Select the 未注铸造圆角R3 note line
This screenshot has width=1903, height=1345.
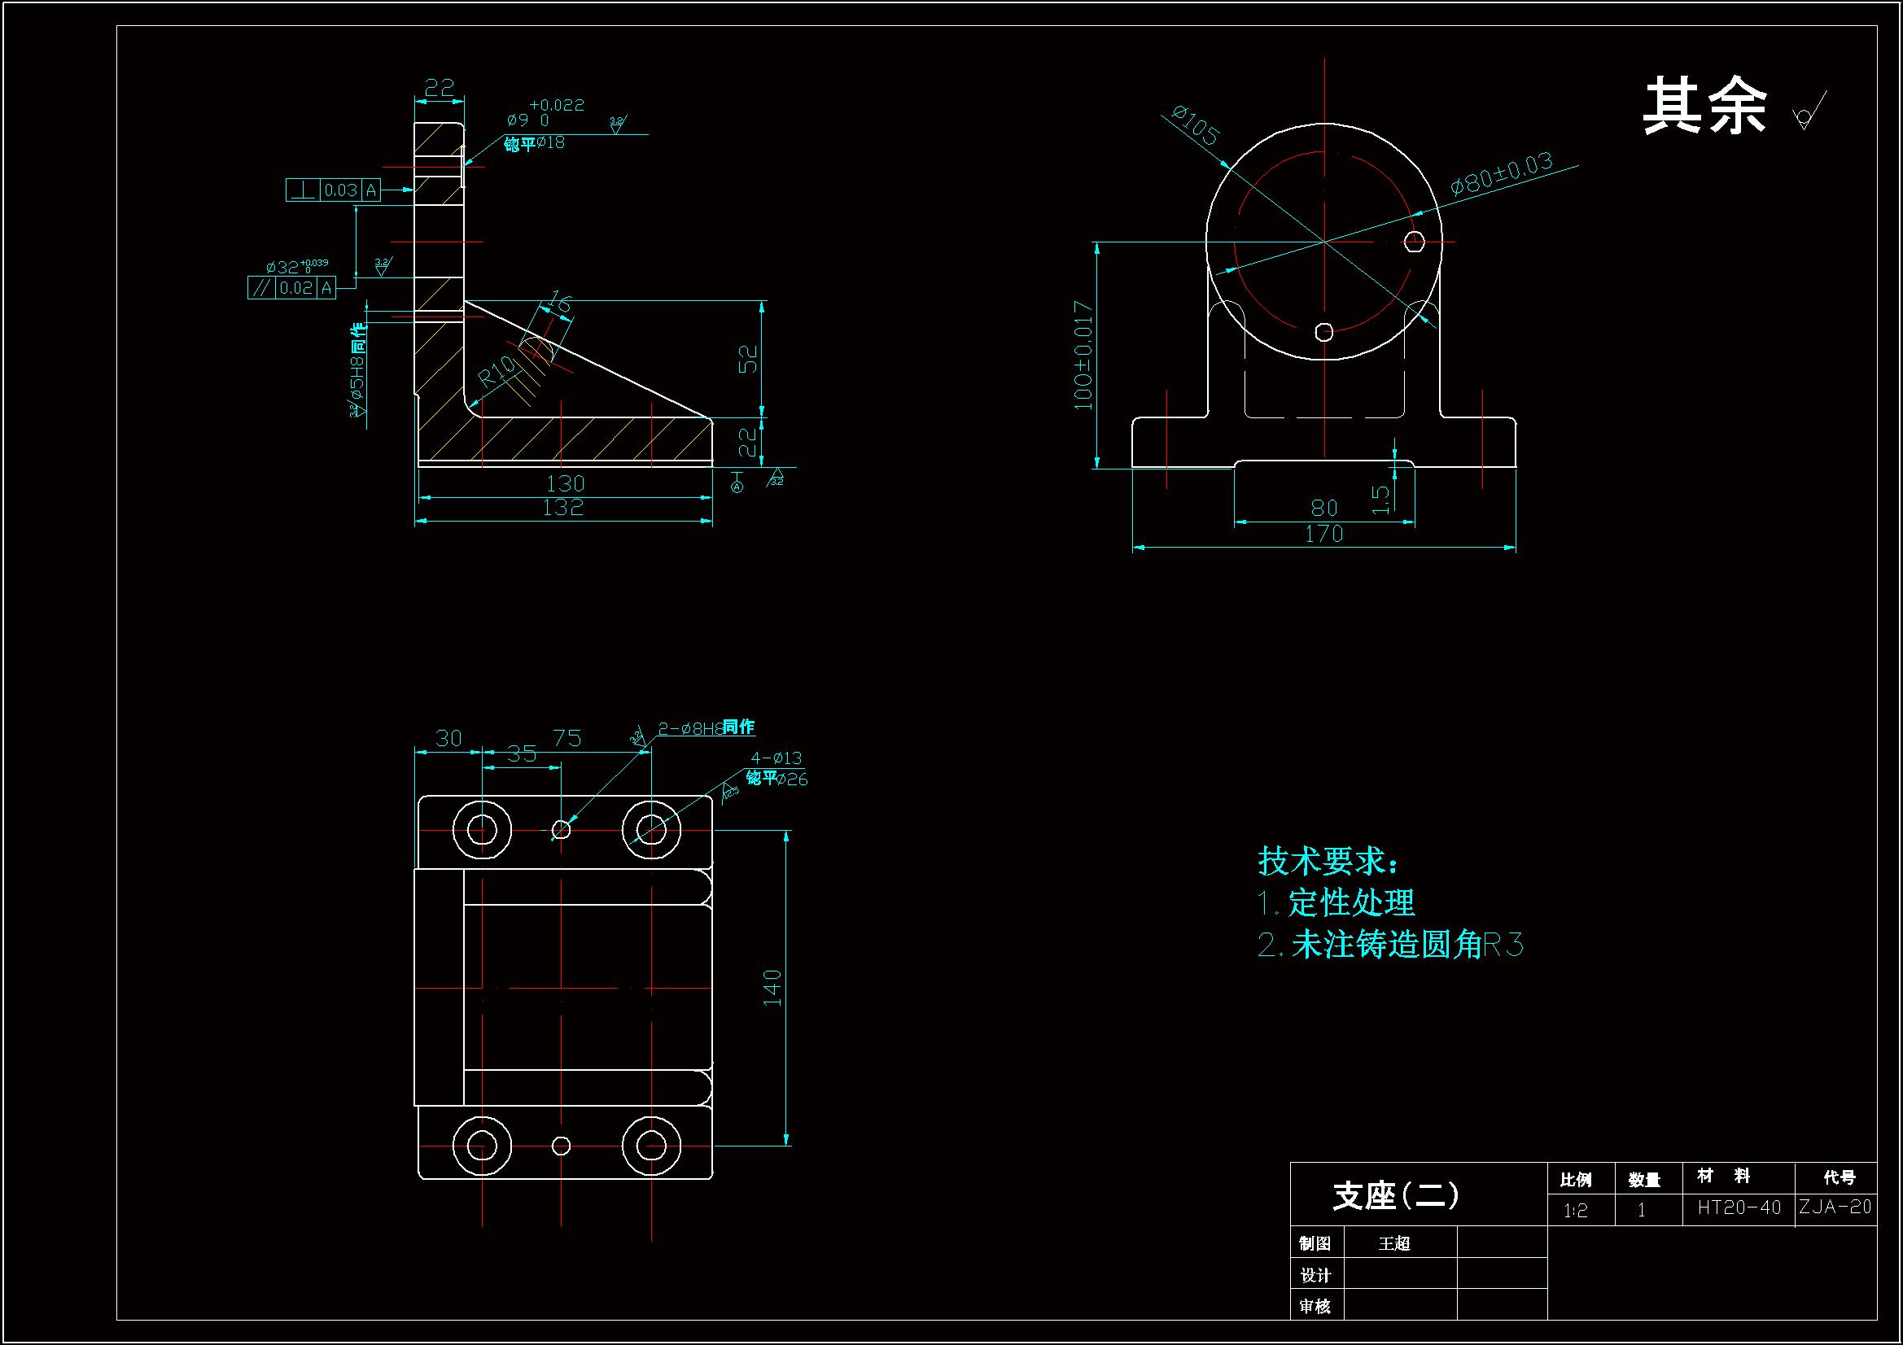pos(1390,945)
